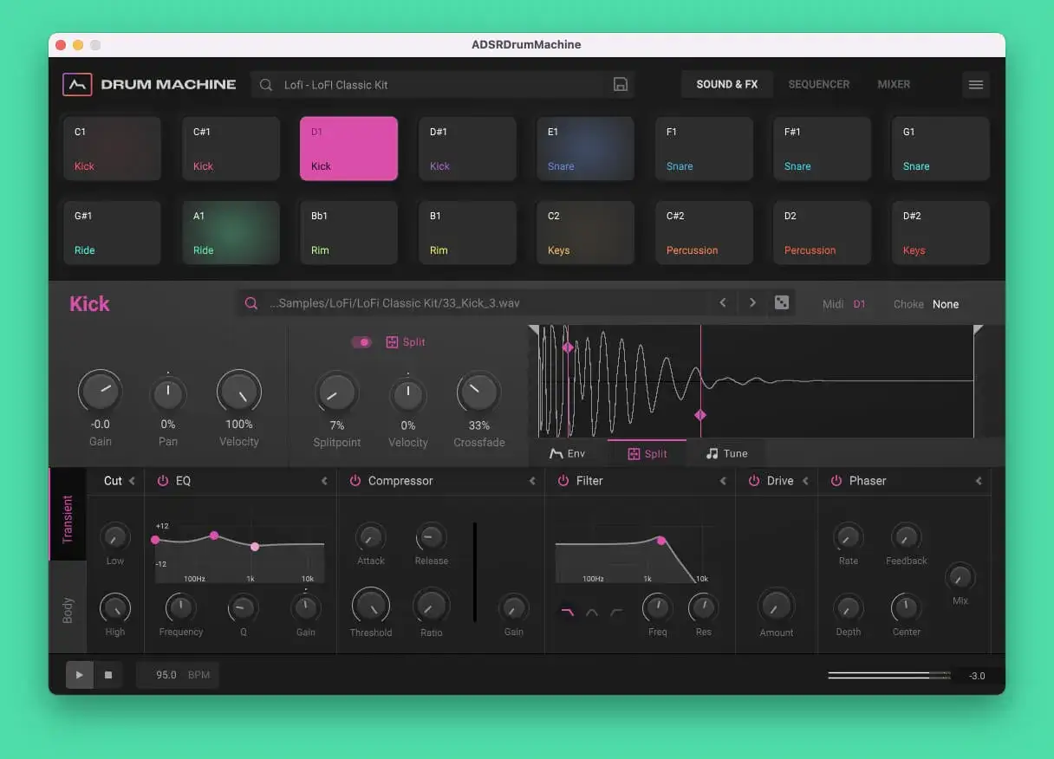Trigger the C2 Keys pad
This screenshot has width=1054, height=759.
pyautogui.click(x=585, y=232)
